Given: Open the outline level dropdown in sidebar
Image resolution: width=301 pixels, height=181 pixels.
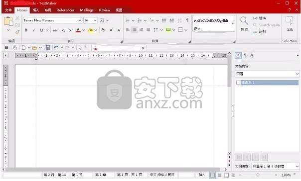Looking at the screenshot, I should (x=276, y=166).
